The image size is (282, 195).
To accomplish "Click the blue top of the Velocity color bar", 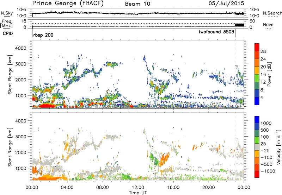I will pos(257,120).
